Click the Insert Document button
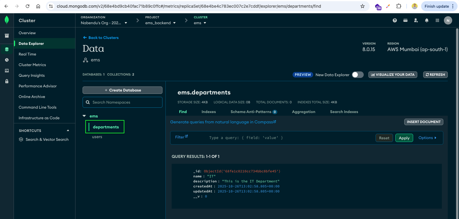Viewport: 459px width, 219px height. tap(423, 122)
